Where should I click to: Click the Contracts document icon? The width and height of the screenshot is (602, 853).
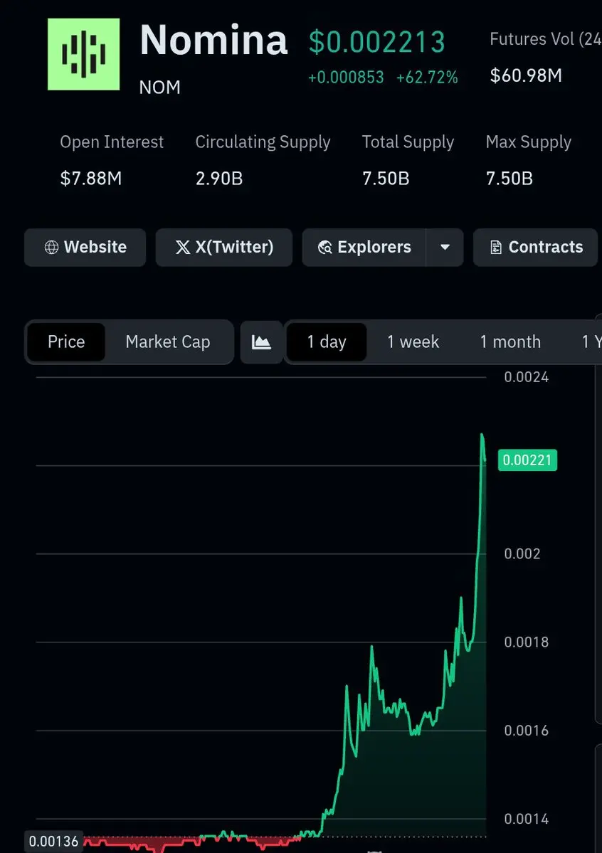coord(496,248)
